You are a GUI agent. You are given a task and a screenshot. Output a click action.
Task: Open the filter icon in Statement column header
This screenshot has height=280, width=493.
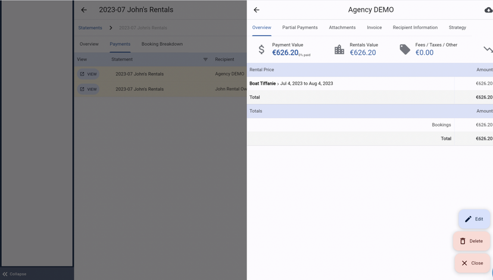[x=205, y=59]
